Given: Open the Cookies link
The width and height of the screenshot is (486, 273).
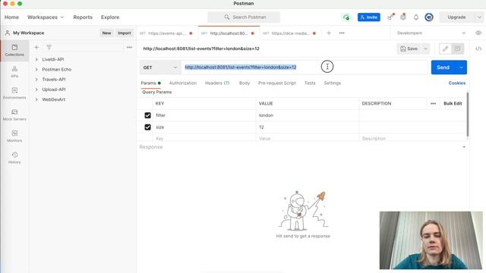Looking at the screenshot, I should pos(456,83).
